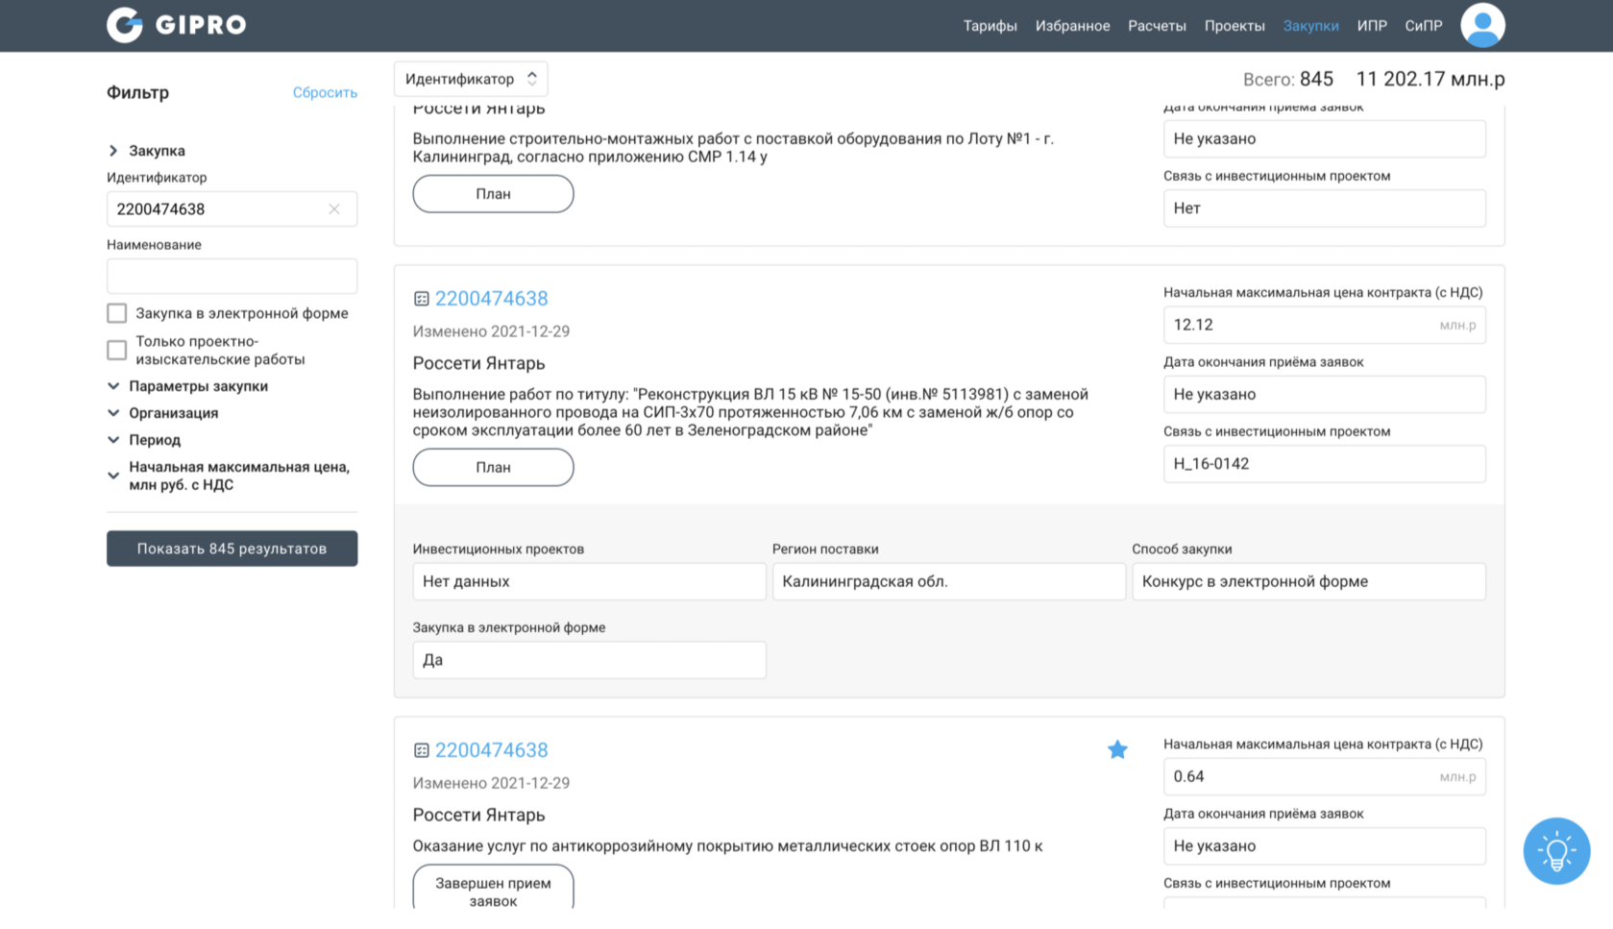Click the empty Наименование input field

tap(232, 276)
